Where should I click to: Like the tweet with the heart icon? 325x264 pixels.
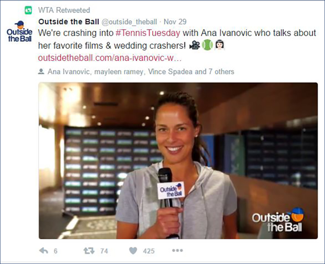pyautogui.click(x=133, y=251)
